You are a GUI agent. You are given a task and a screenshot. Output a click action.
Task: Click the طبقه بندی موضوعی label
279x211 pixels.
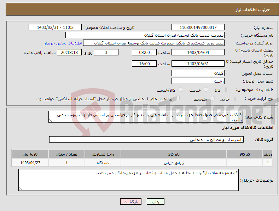255,90
